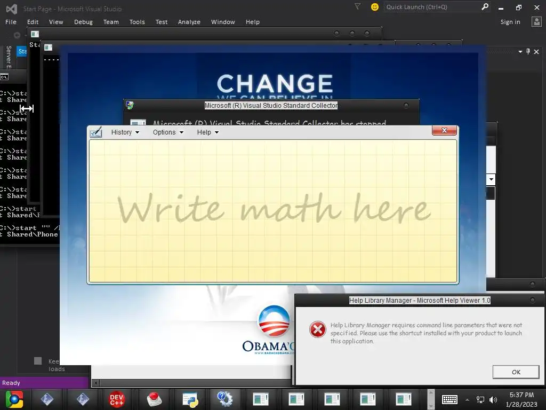Click the Visual Studio logo icon
Image resolution: width=546 pixels, height=410 pixels.
pos(12,9)
